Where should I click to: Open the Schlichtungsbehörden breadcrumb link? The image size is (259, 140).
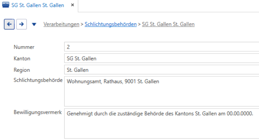point(110,24)
